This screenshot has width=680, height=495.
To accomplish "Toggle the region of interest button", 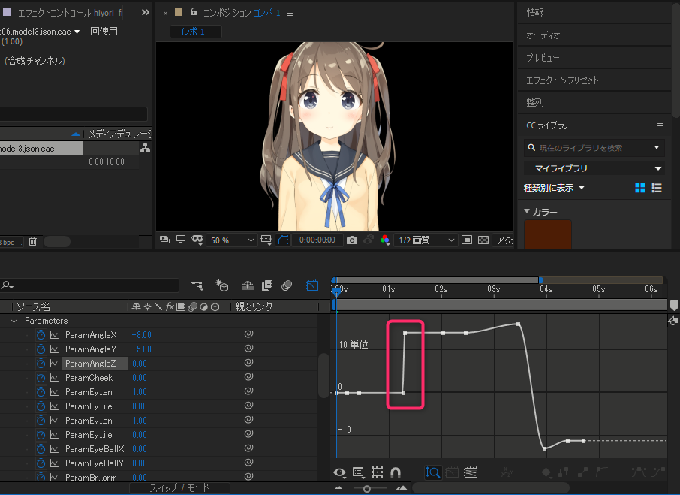I will (283, 240).
